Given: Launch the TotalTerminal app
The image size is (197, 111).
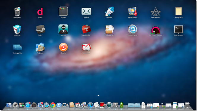Looking at the screenshot, I should [179, 29].
